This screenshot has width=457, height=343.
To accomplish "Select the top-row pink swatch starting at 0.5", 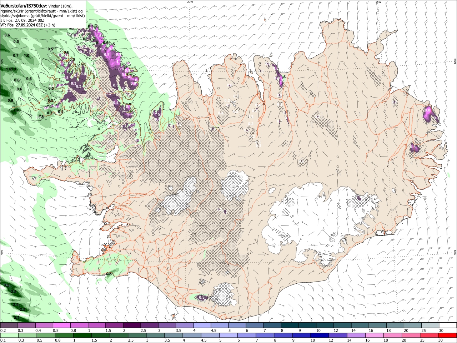I will point(61,325).
